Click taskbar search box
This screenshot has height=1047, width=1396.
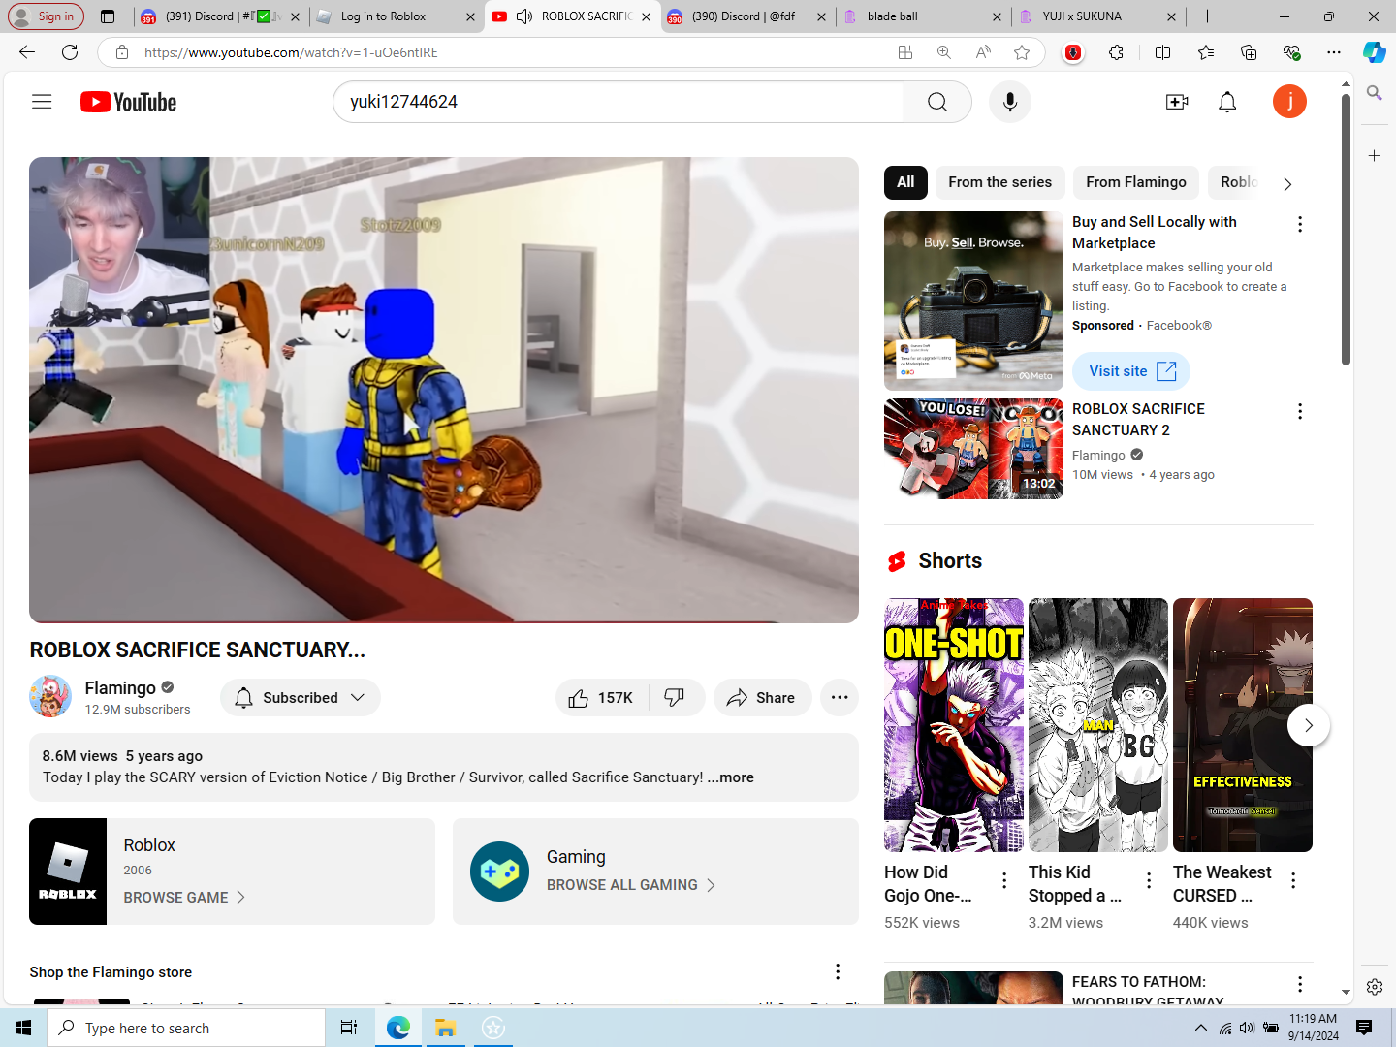click(x=186, y=1028)
